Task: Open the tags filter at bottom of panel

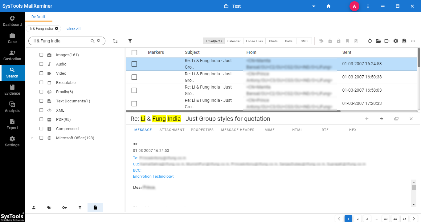Action: click(x=49, y=208)
